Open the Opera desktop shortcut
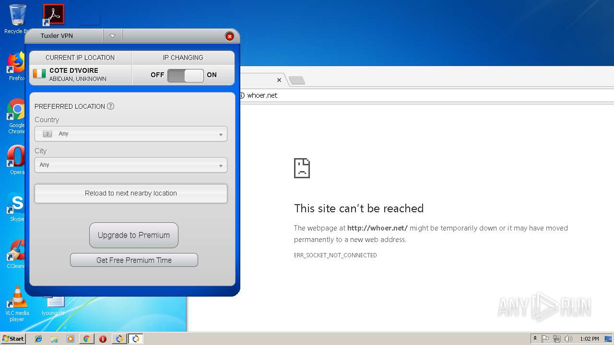Screen dimensions: 614x345 (16, 160)
